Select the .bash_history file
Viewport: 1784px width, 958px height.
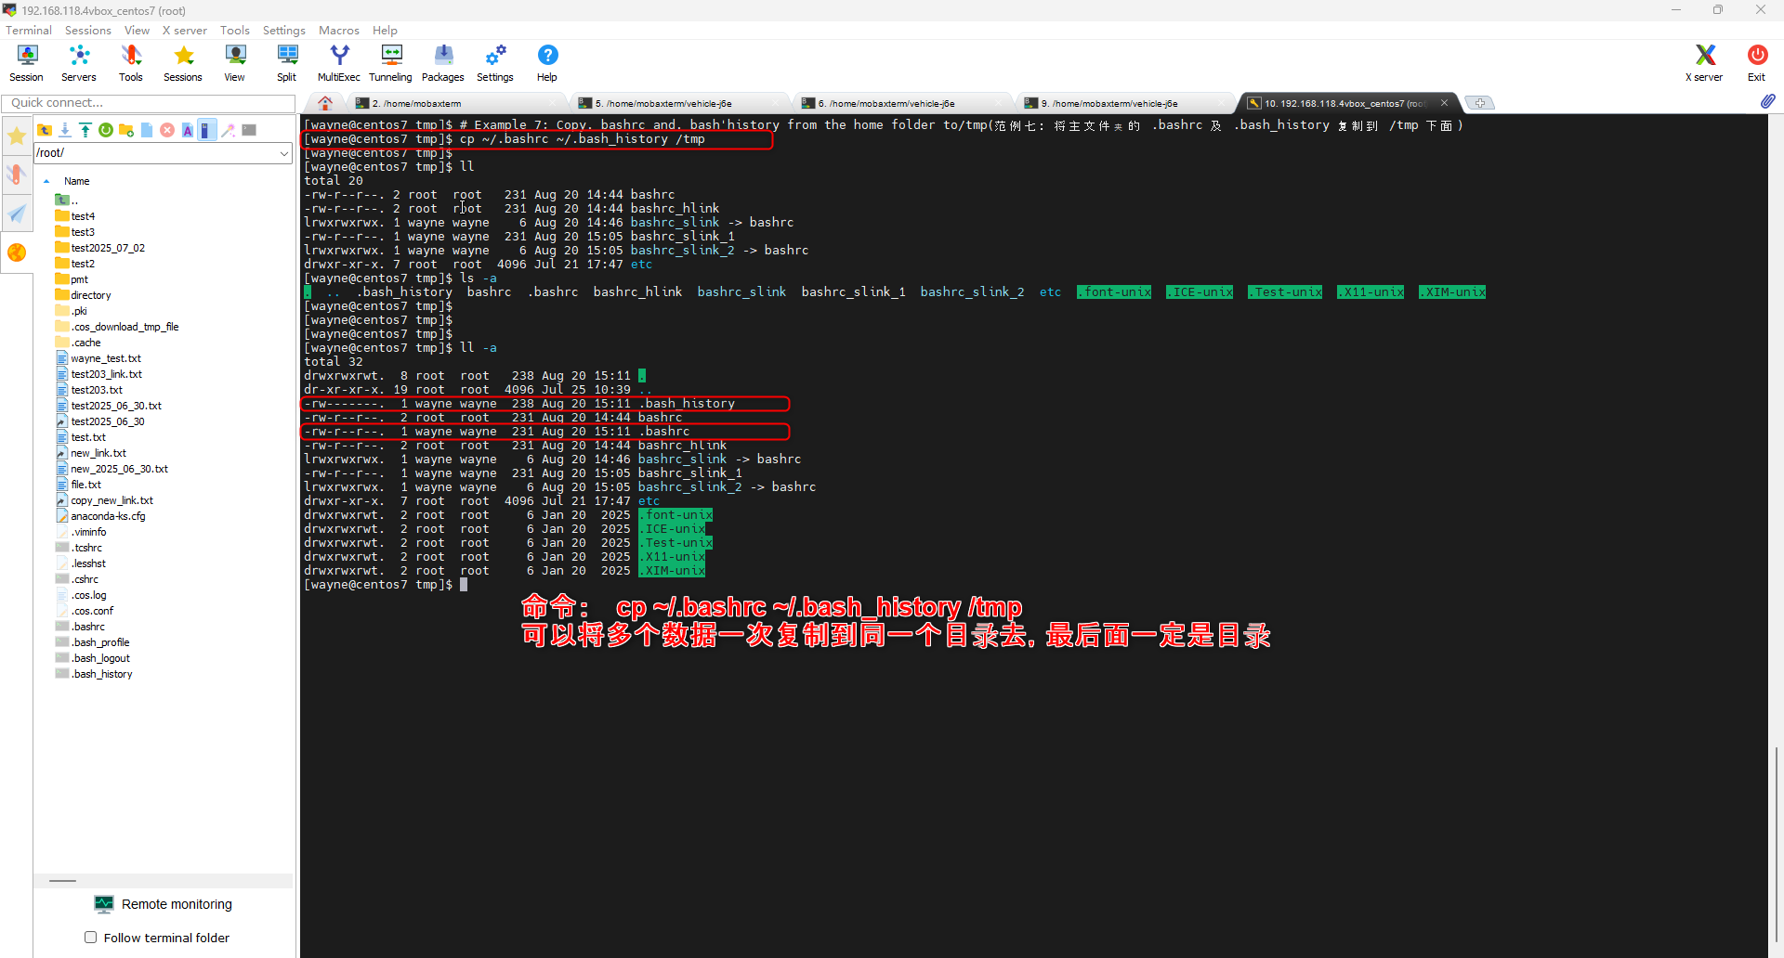(94, 674)
